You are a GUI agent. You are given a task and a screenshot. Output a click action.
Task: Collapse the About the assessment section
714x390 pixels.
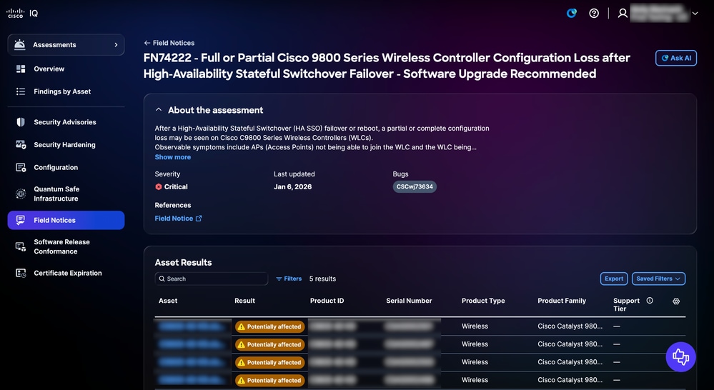[159, 110]
